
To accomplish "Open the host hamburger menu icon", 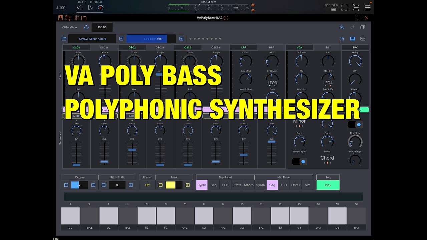I will [x=368, y=7].
